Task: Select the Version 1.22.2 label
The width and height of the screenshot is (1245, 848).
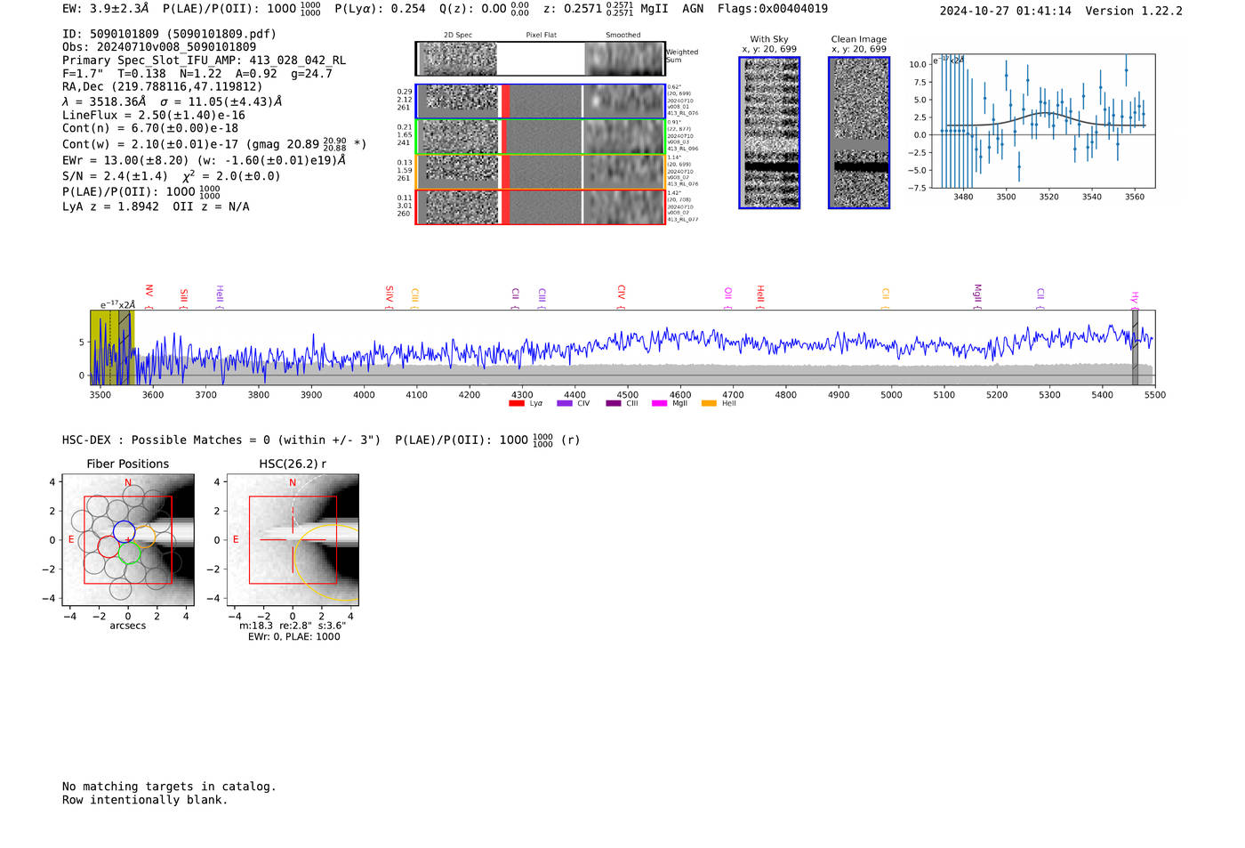Action: (x=1134, y=11)
